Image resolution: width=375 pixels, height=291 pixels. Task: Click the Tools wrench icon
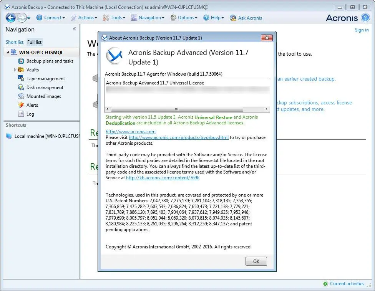pyautogui.click(x=106, y=18)
